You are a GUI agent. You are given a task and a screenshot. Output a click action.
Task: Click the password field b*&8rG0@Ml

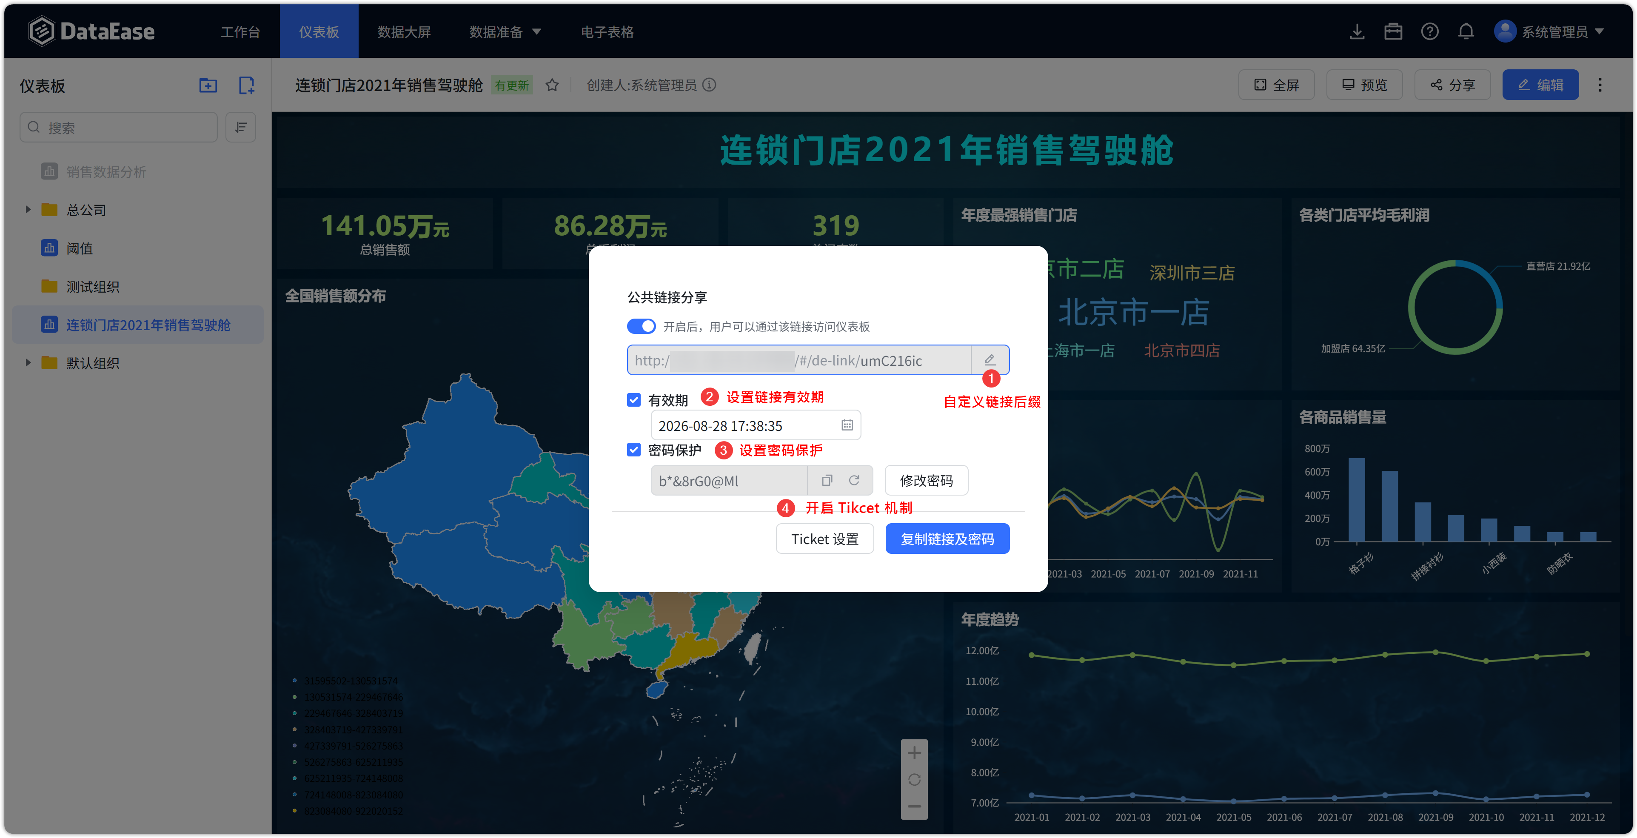(729, 480)
